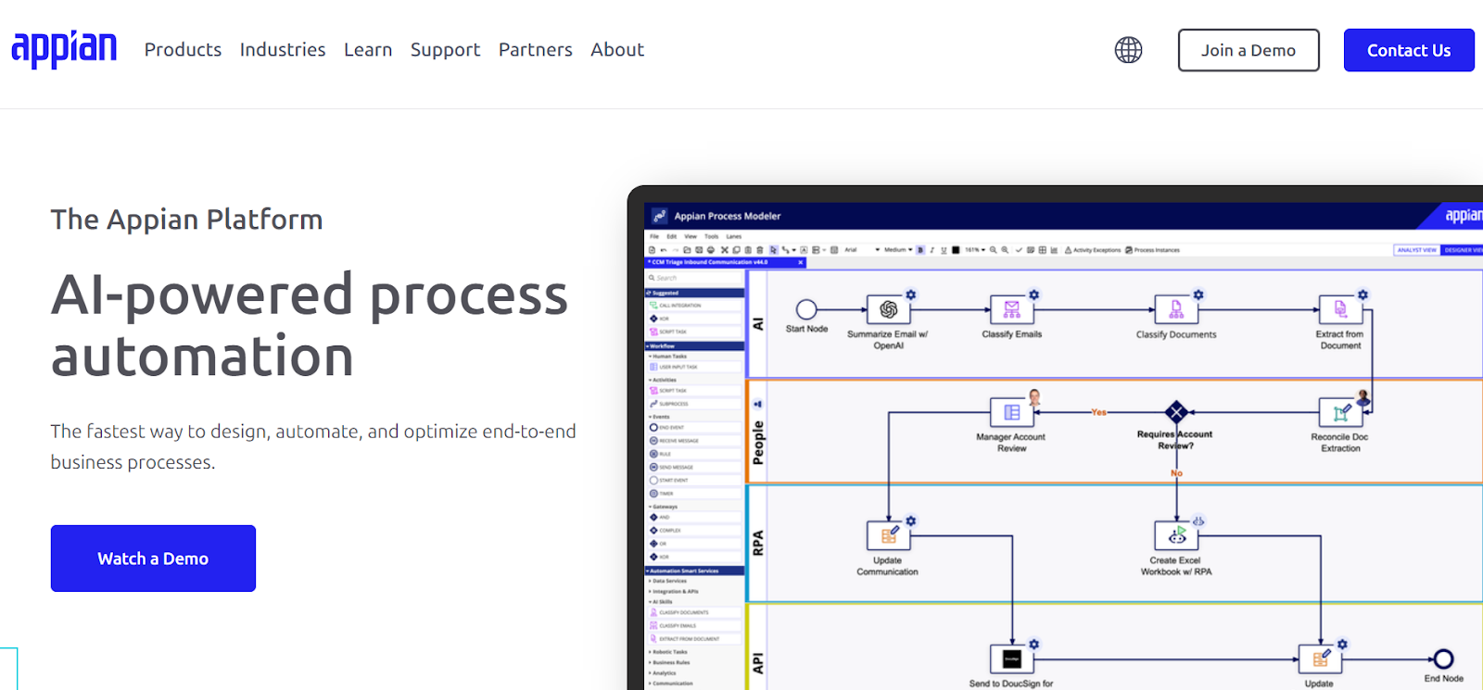Screen dimensions: 1483x690
Task: Pick the Call Integration suggested item
Action: (x=696, y=305)
